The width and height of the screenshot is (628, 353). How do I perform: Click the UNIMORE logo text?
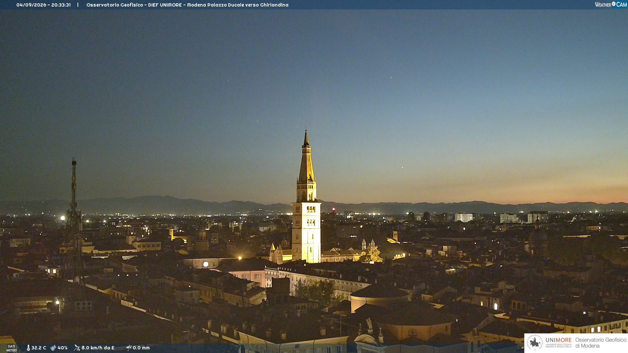click(558, 340)
